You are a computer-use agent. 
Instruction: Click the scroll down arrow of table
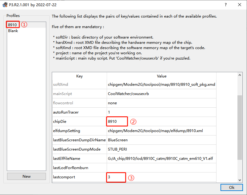click(x=240, y=180)
